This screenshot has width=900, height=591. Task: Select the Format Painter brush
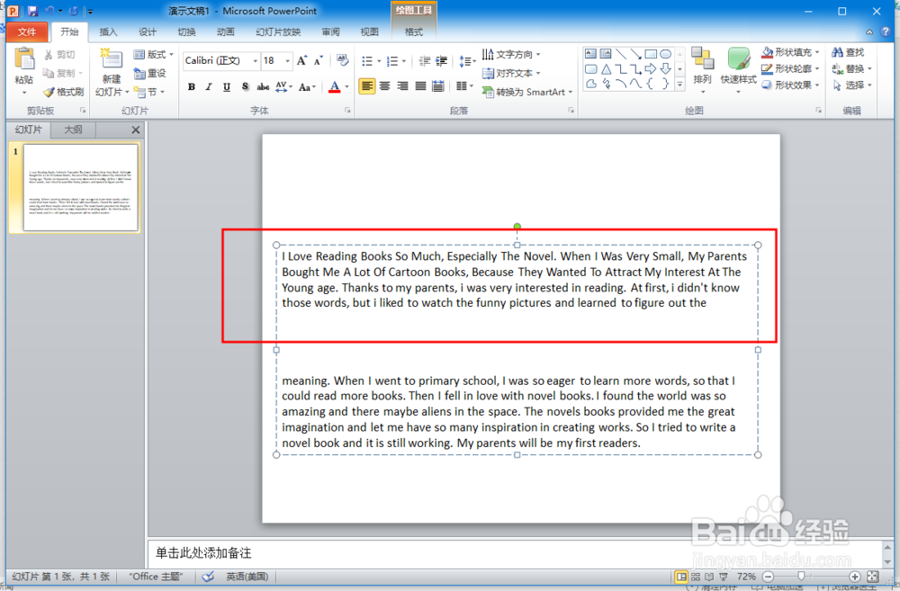pos(49,92)
